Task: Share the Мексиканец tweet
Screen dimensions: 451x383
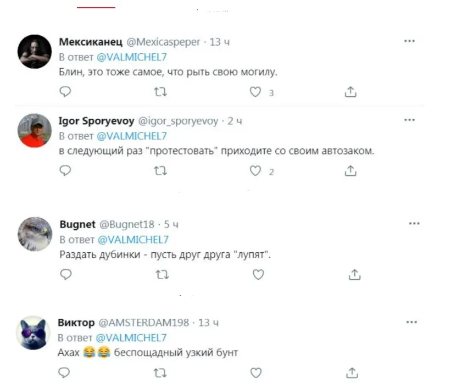Action: [x=350, y=93]
